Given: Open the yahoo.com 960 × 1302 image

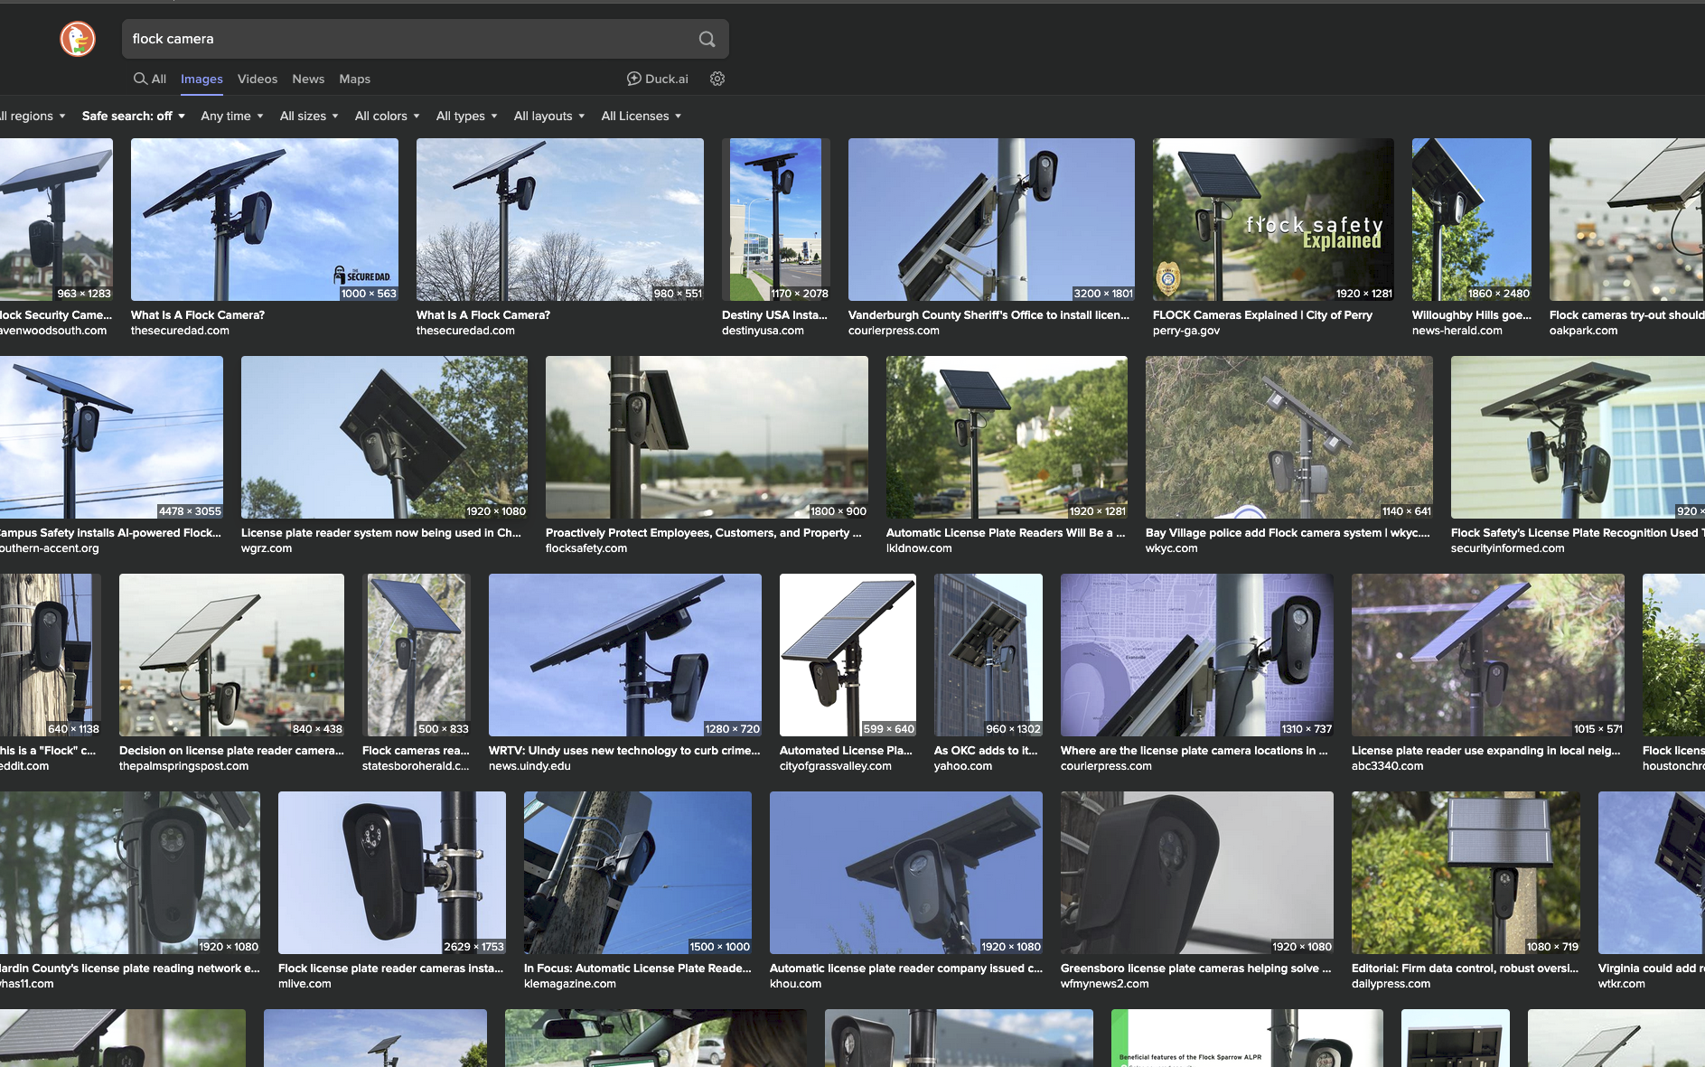Looking at the screenshot, I should click(x=988, y=655).
